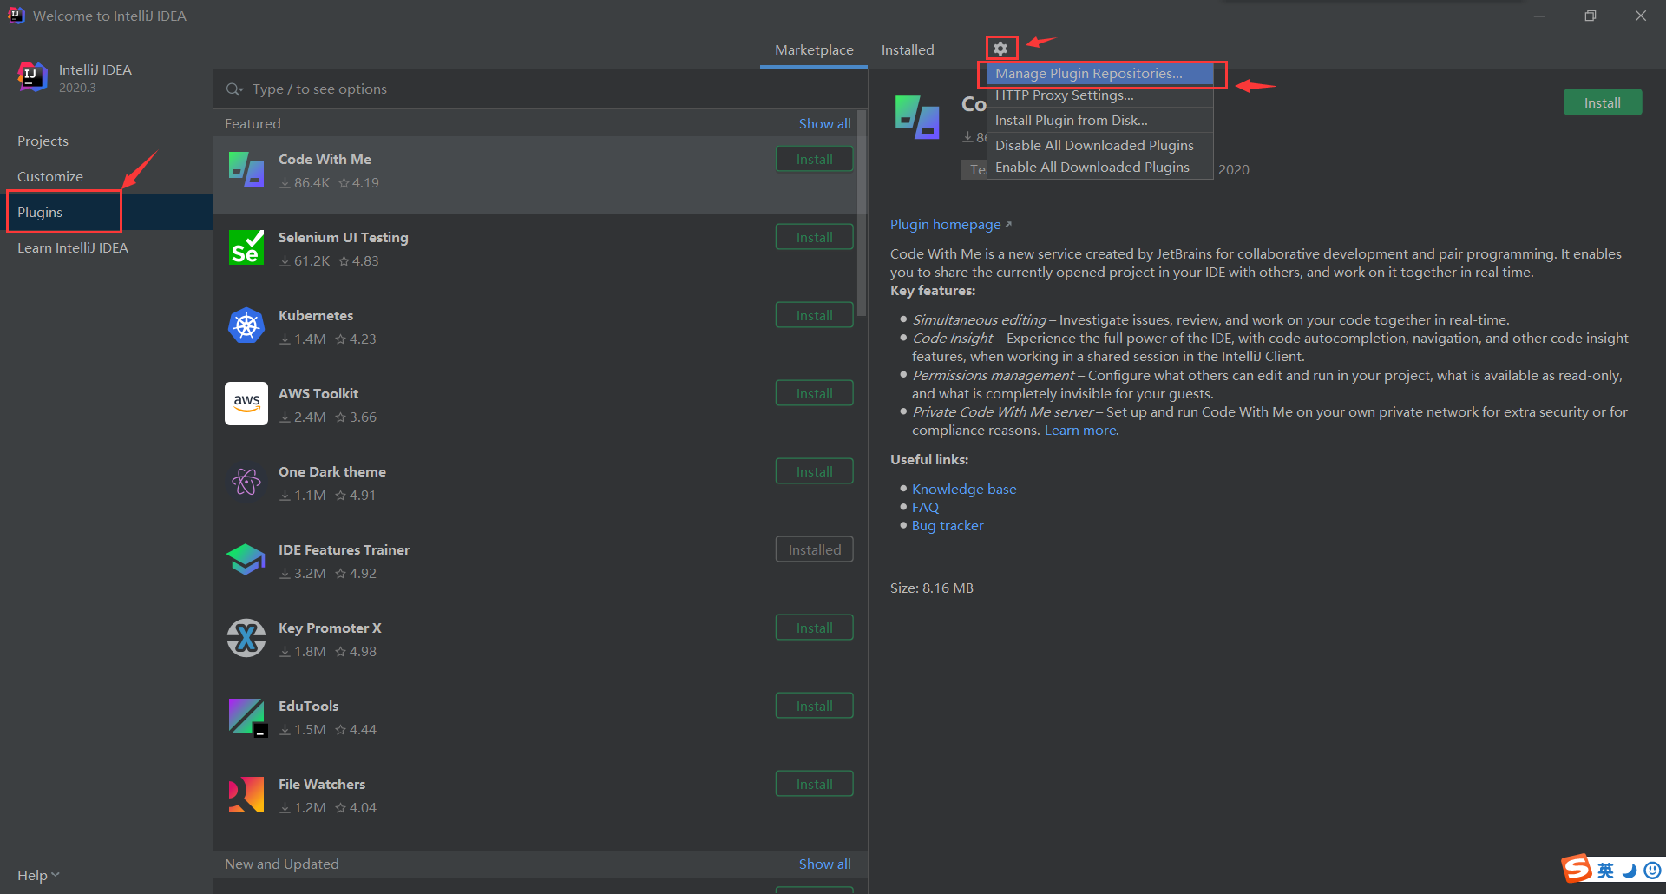Click the IntelliJ IDEA logo in sidebar

33,77
